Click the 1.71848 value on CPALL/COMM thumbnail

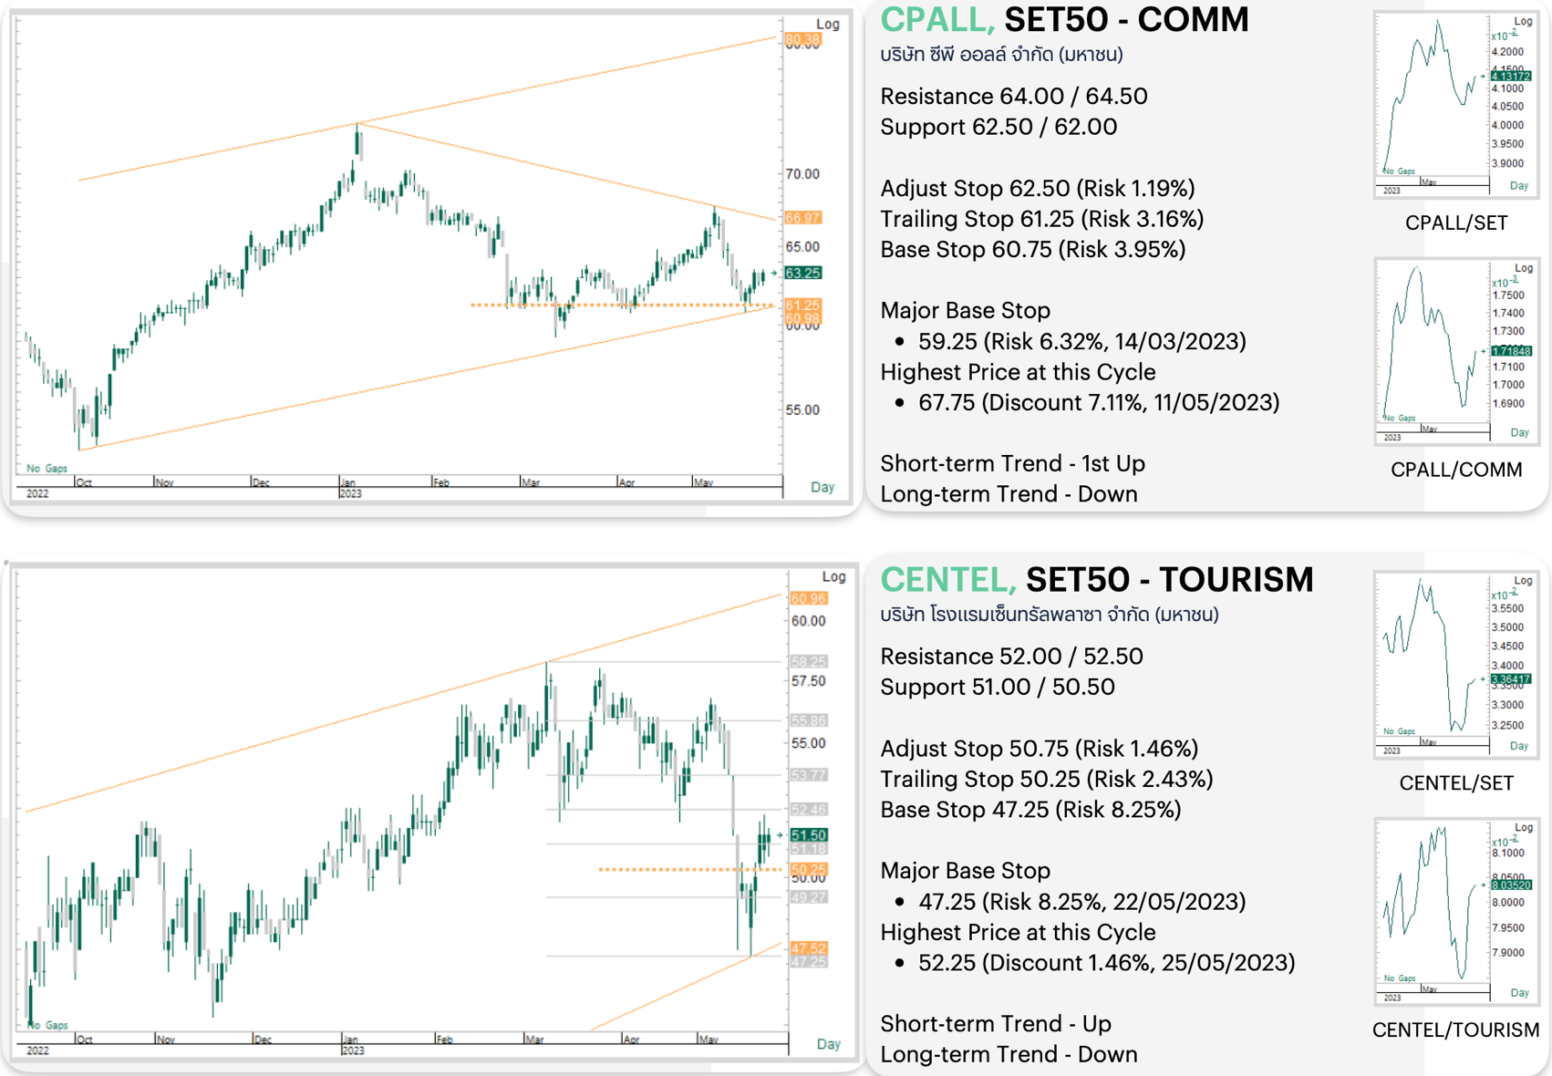tap(1510, 351)
